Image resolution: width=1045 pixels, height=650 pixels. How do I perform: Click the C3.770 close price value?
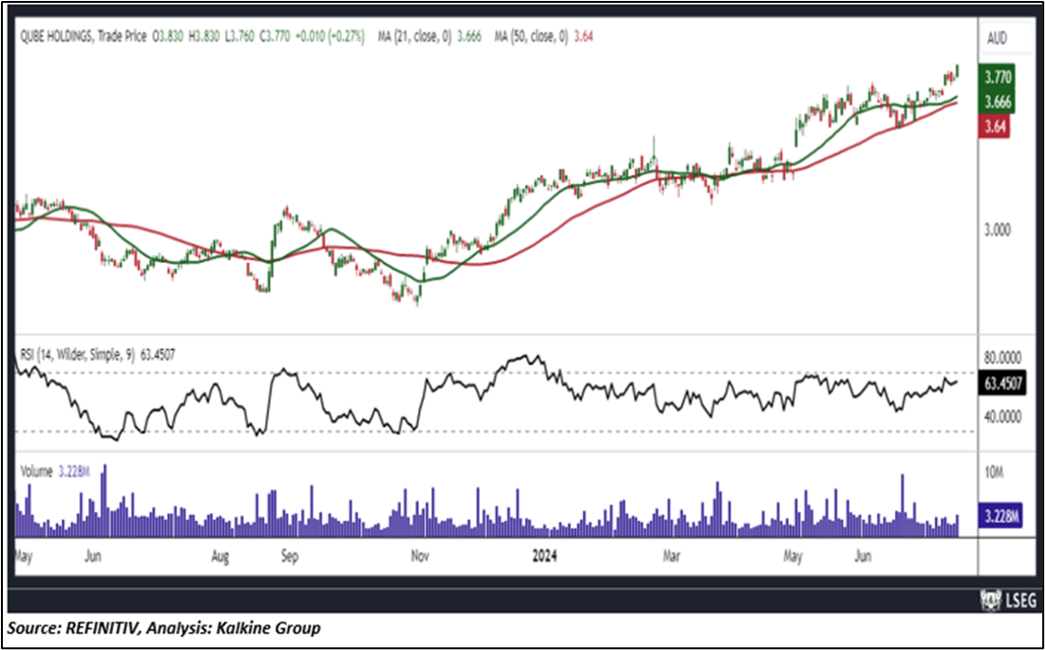click(x=274, y=37)
